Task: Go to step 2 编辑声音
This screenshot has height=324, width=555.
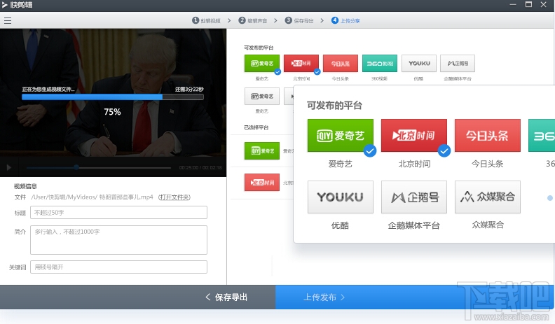Action: click(253, 20)
